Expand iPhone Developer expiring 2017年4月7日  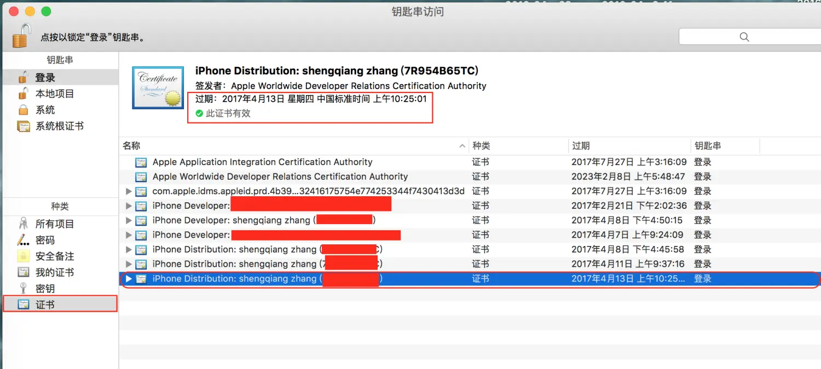click(129, 235)
